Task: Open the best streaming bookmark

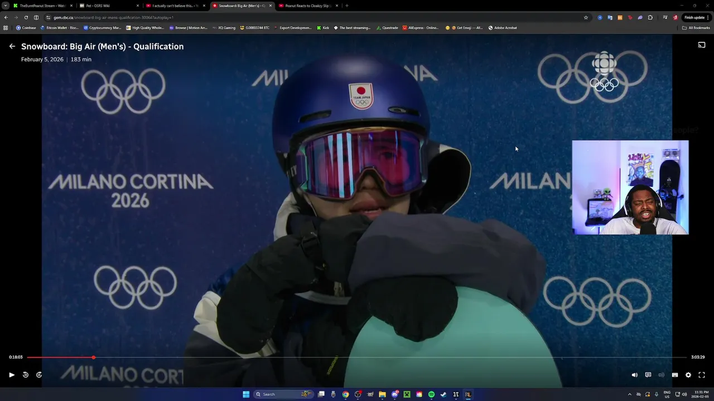Action: (352, 27)
